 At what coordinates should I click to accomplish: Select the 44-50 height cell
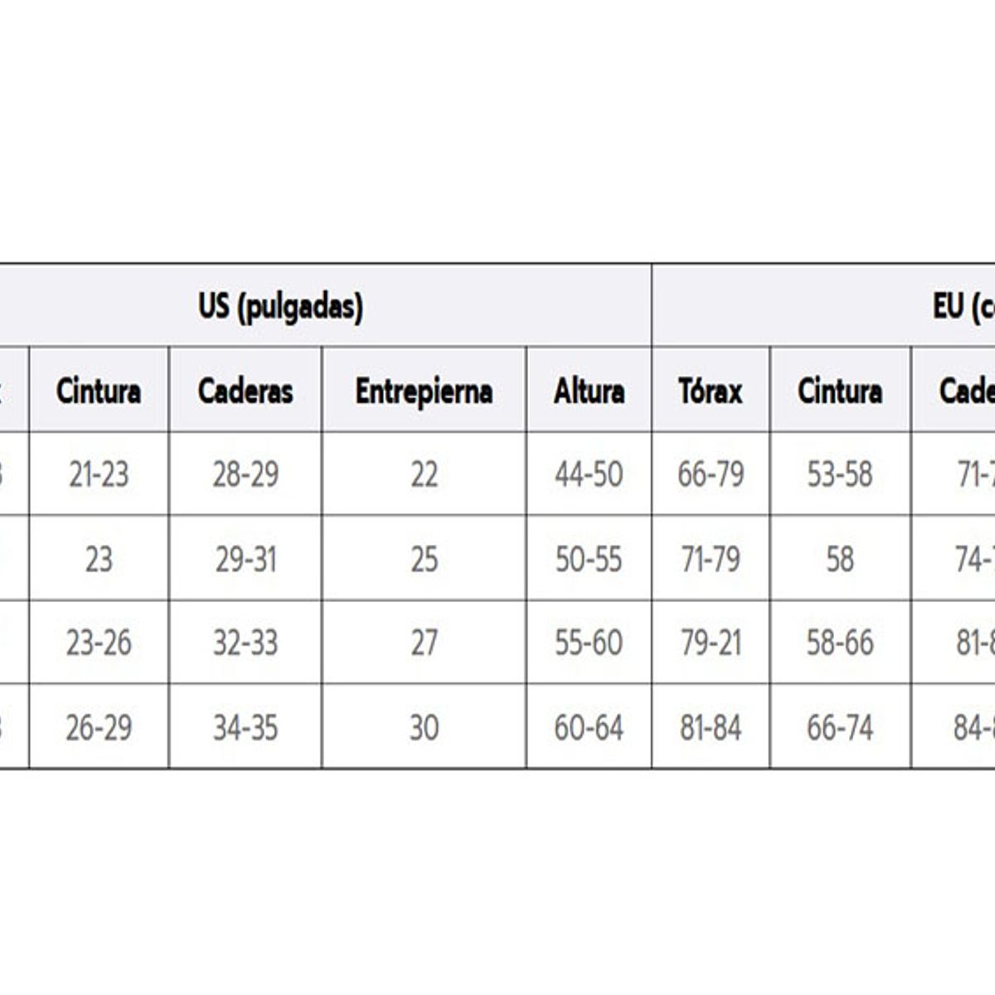click(x=589, y=475)
